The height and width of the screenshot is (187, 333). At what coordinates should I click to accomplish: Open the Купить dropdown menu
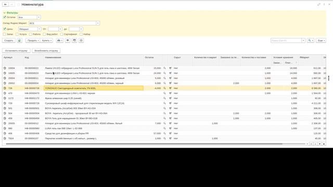47,41
